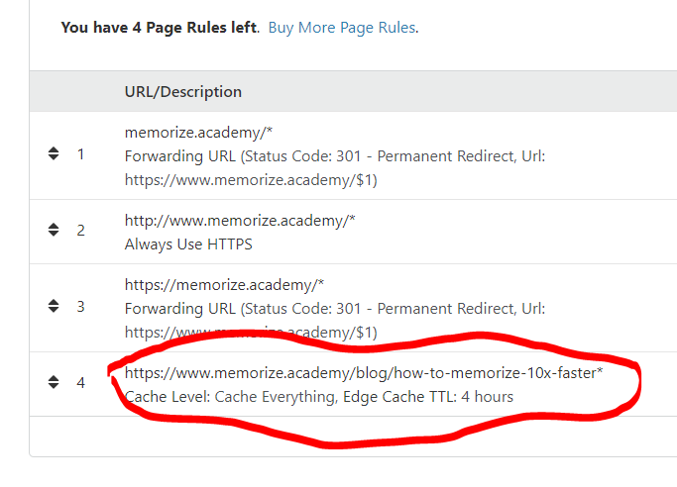This screenshot has height=487, width=677.
Task: Move rule 2 up with arrow
Action: pos(54,226)
